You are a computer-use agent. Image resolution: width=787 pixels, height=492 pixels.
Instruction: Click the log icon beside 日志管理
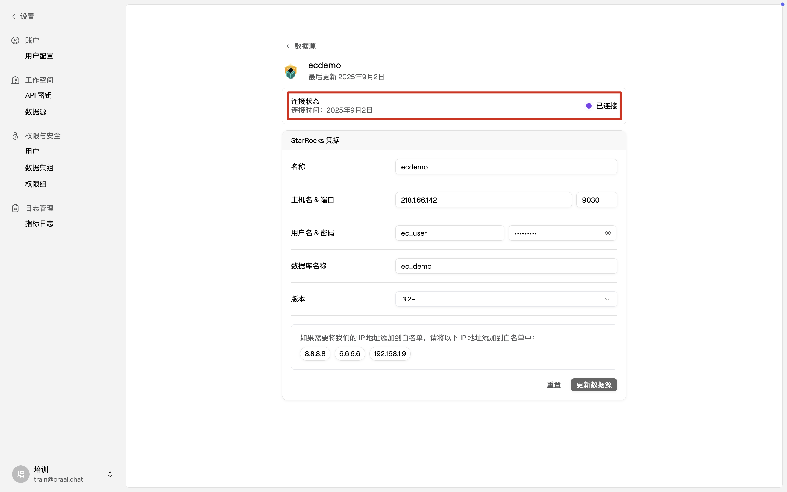click(15, 208)
